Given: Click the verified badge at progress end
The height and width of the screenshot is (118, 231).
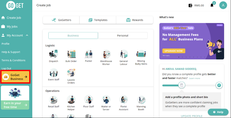Looking at the screenshot, I should click(x=219, y=85).
